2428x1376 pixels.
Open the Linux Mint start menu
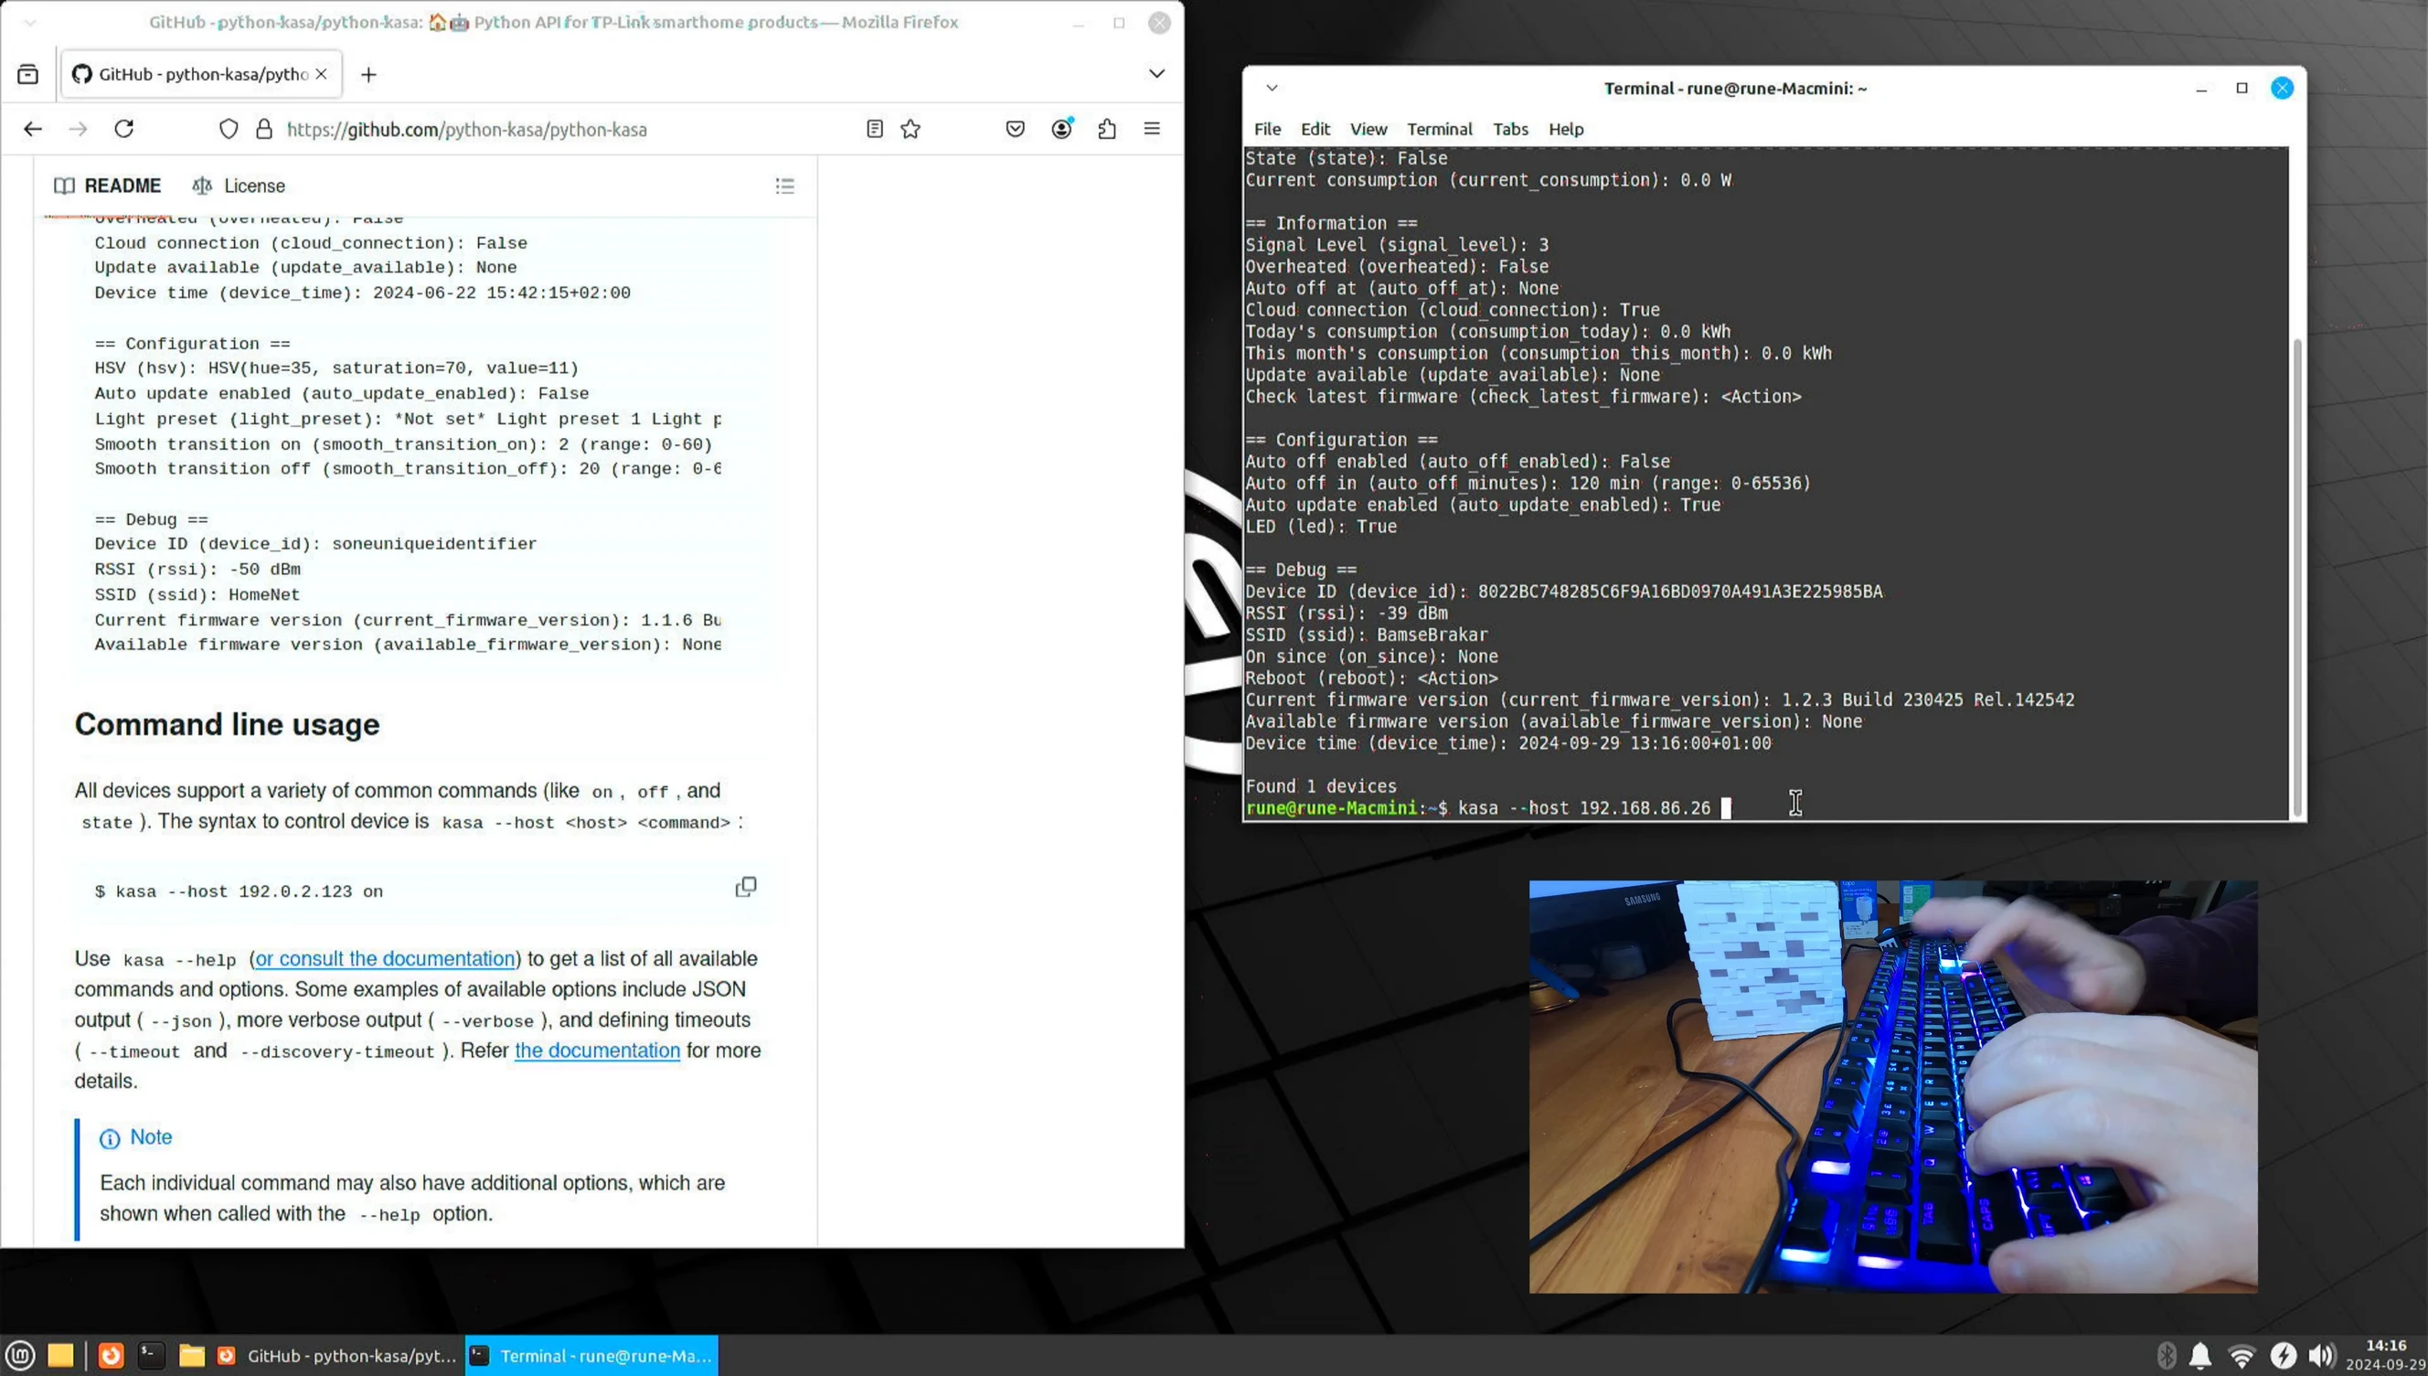click(x=21, y=1355)
